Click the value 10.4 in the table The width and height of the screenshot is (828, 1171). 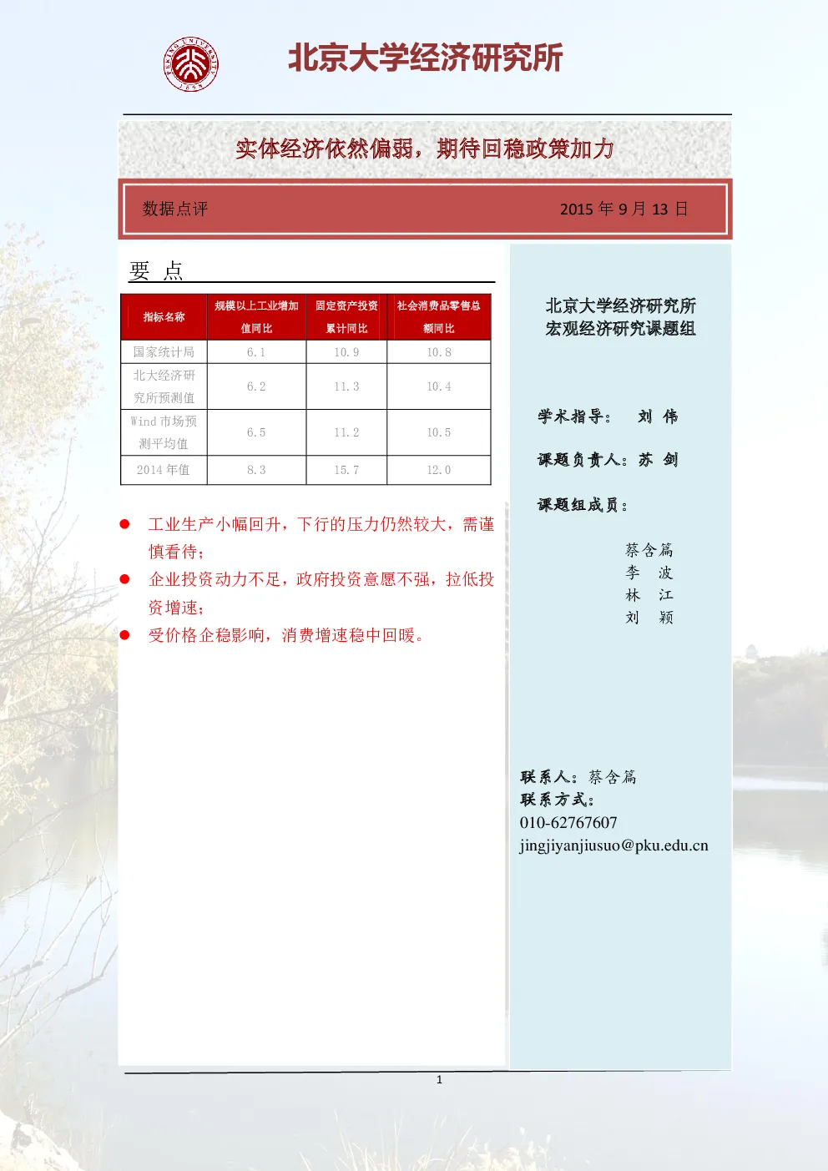tap(439, 386)
